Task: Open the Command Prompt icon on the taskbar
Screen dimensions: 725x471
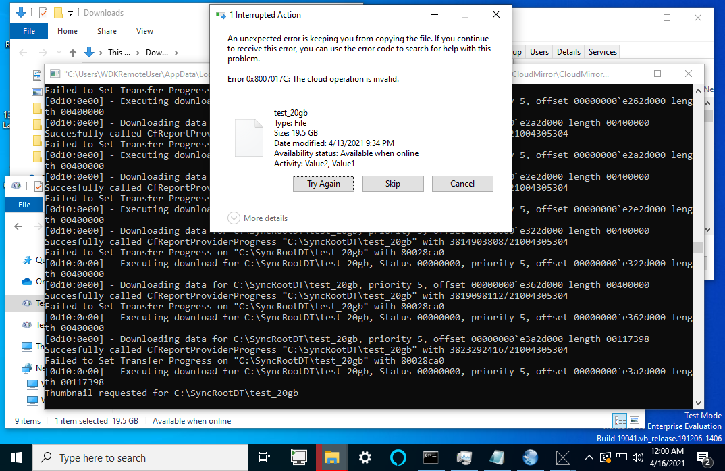Action: tap(431, 457)
